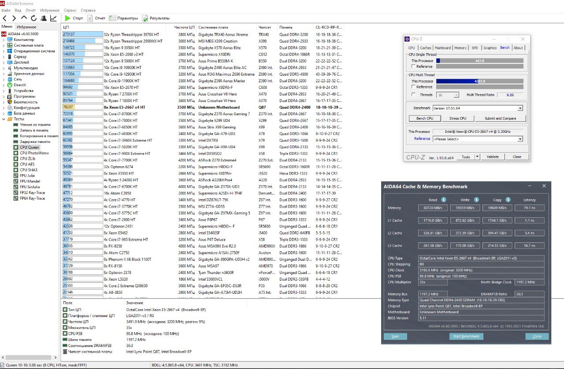The height and width of the screenshot is (369, 564).
Task: Click Submit and Compare button
Action: click(500, 118)
